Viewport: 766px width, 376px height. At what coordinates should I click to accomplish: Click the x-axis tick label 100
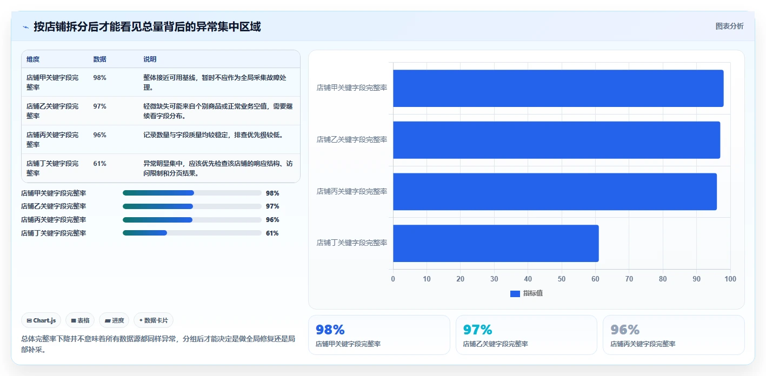[730, 279]
